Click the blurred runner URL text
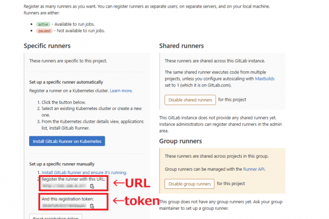This screenshot has height=219, width=329. 64,186
